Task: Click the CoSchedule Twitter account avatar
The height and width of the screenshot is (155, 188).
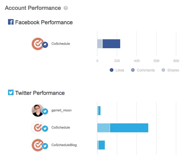Action: pos(38,128)
